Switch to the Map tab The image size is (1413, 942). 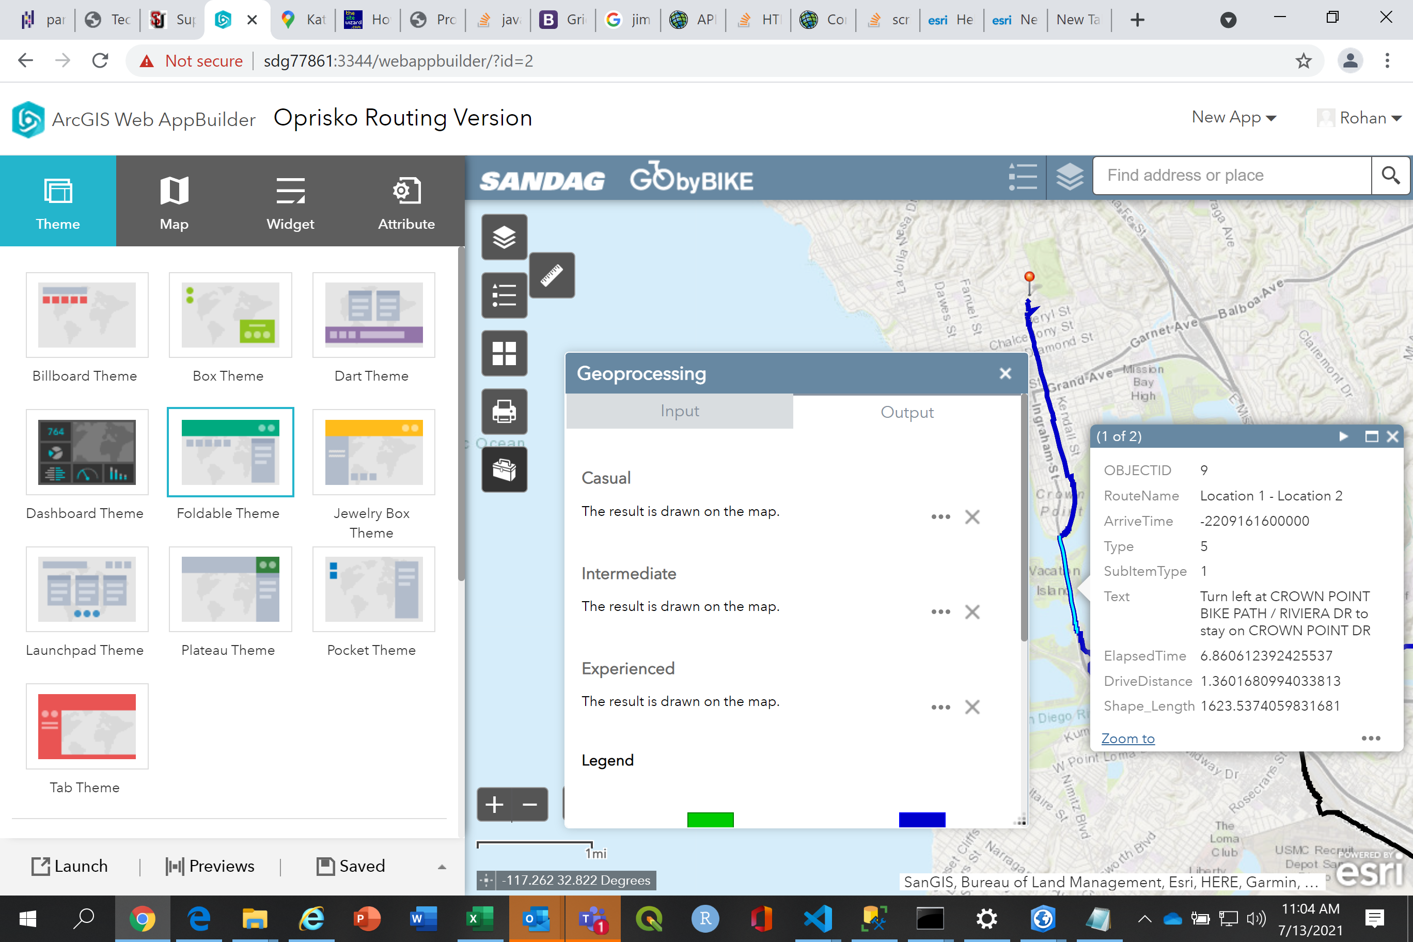coord(174,201)
